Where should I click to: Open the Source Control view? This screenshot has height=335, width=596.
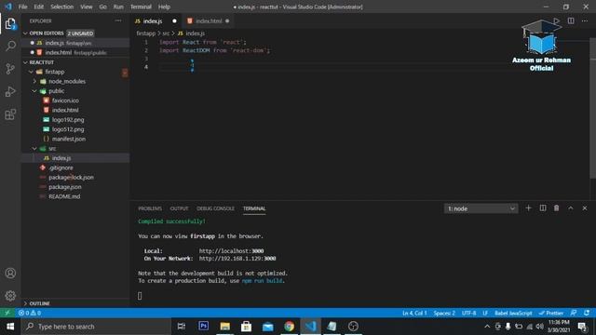10,69
